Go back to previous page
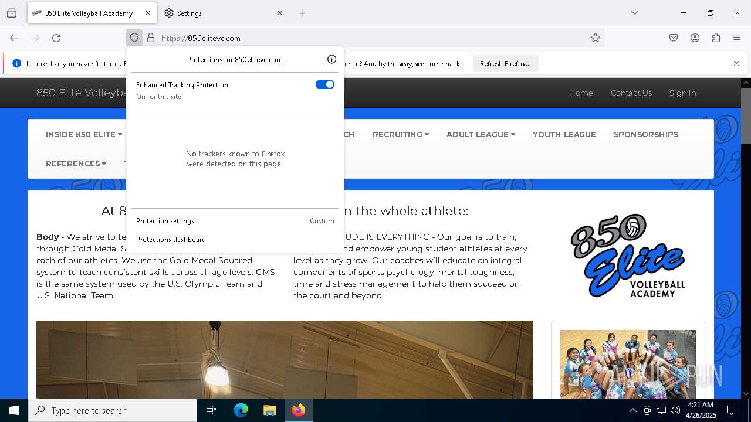This screenshot has height=422, width=751. (x=14, y=38)
